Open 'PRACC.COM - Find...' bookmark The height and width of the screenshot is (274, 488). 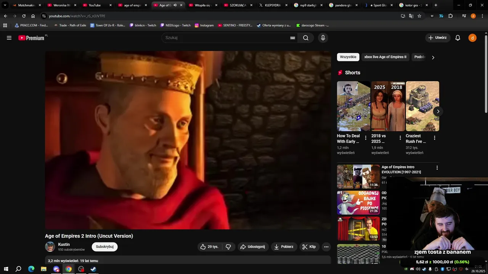[x=31, y=25]
